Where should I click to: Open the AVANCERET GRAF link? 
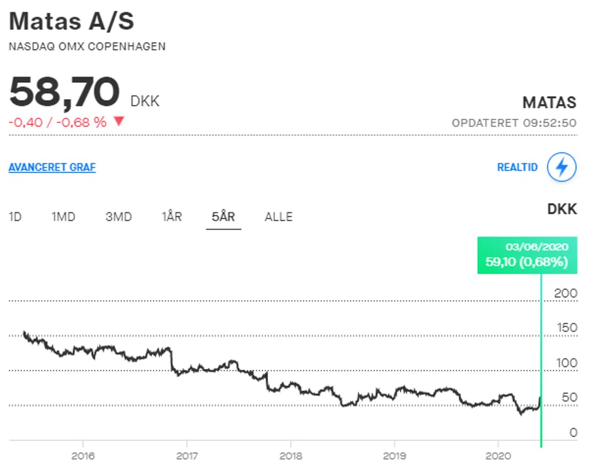(52, 167)
